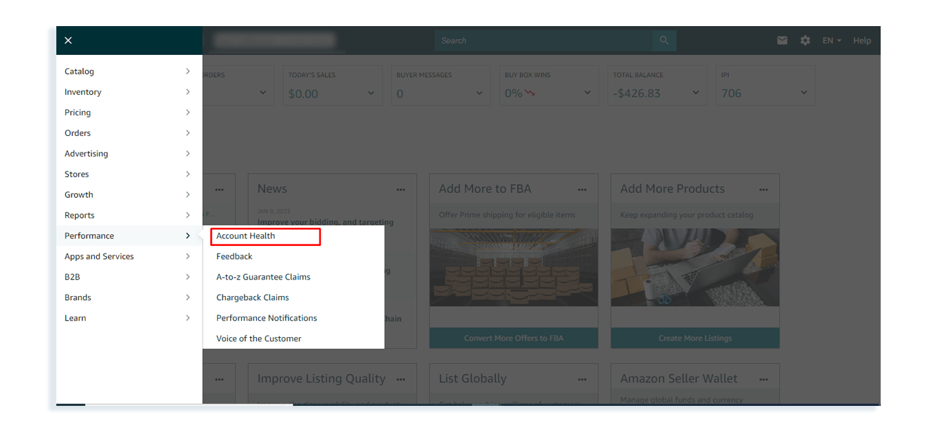
Task: Click into the Search input field
Action: tap(543, 40)
